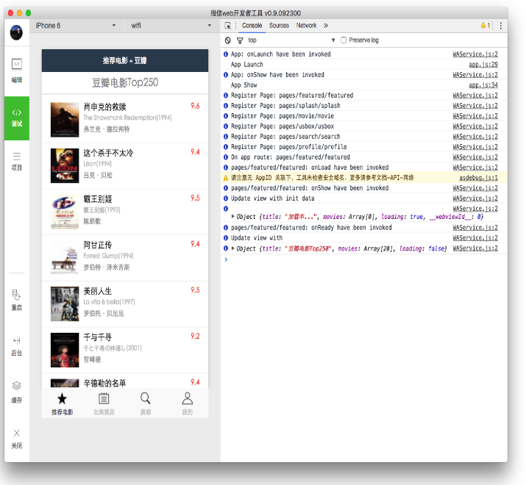Screen dimensions: 526x485
Task: Switch to the Sources tab
Action: 279,26
